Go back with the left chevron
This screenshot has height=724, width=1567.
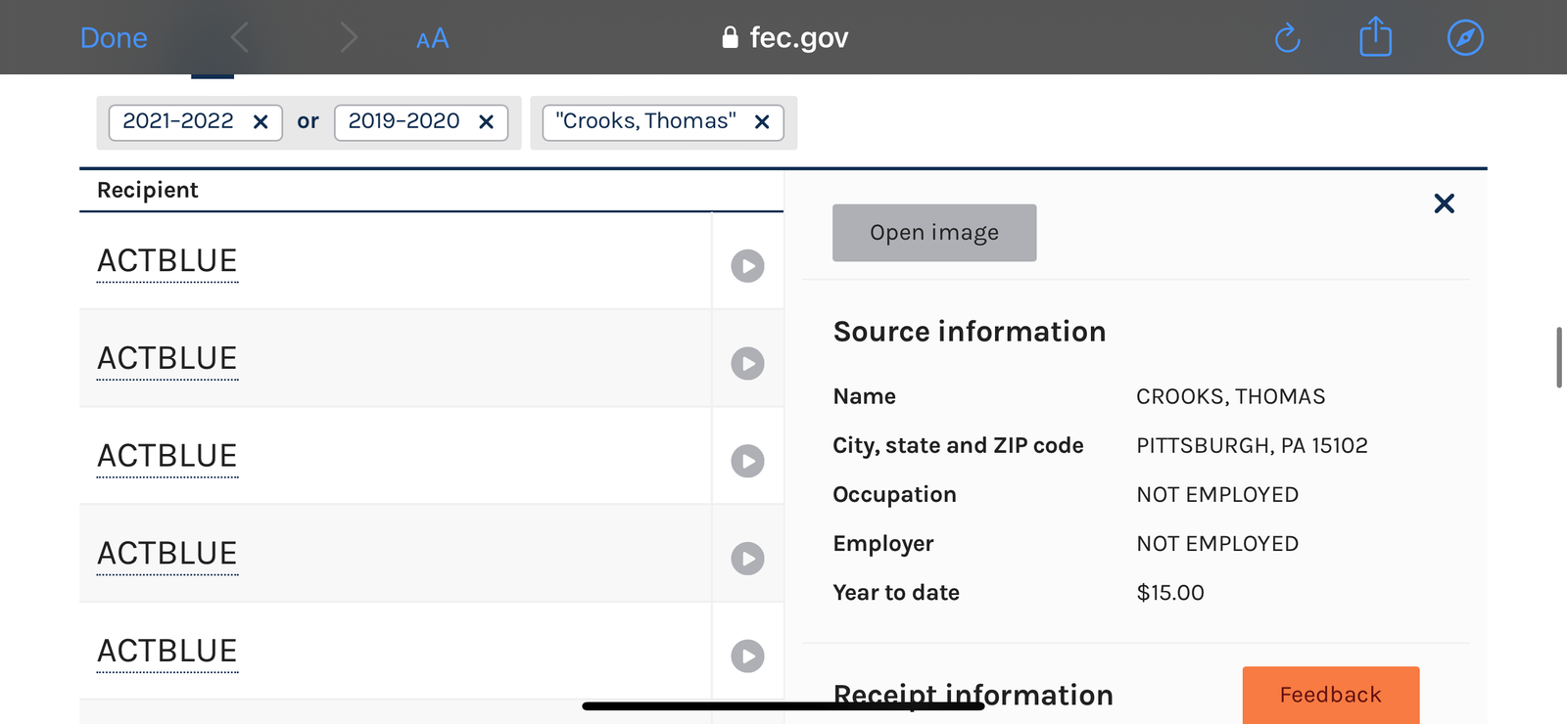pyautogui.click(x=240, y=38)
